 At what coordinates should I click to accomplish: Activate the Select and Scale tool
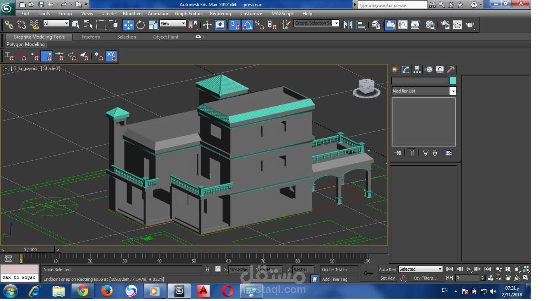pos(154,25)
